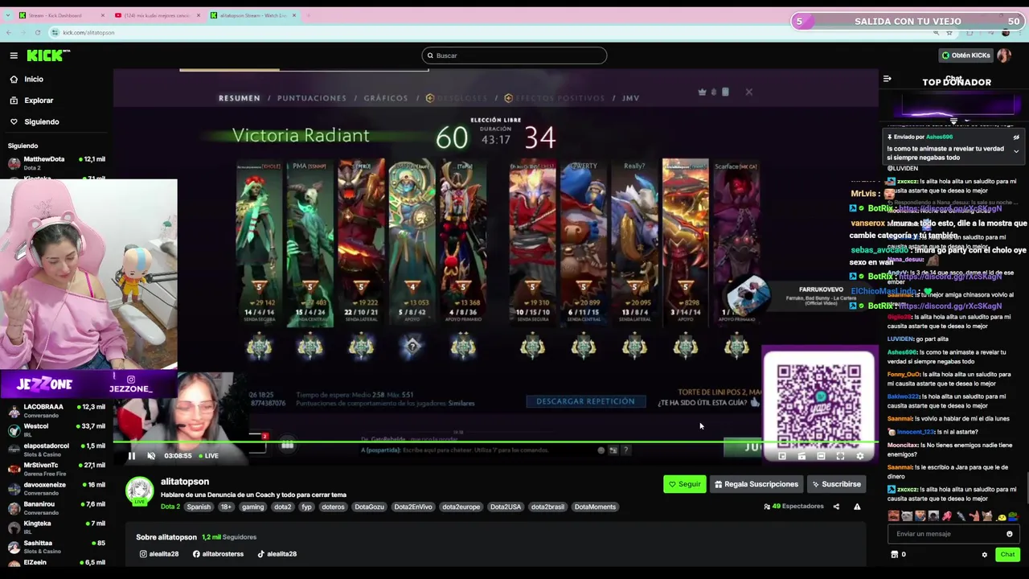Report the stream via warning icon
Screen dimensions: 1029x579
click(x=857, y=507)
